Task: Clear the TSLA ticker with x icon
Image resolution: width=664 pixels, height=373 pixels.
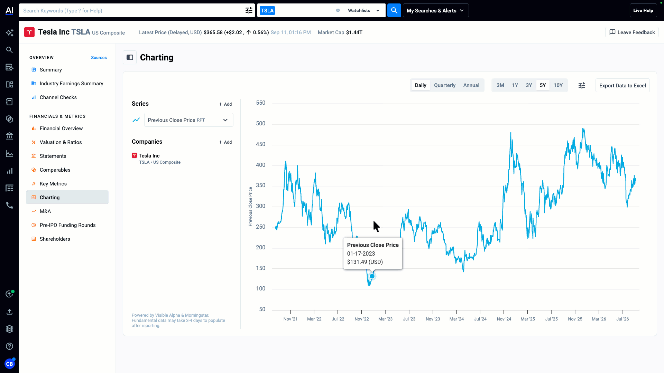Action: tap(338, 10)
